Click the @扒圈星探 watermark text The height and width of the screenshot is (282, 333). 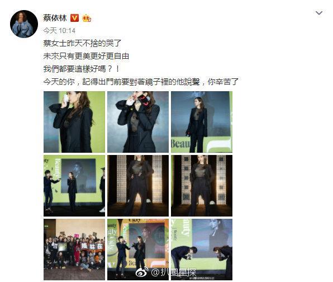point(174,272)
